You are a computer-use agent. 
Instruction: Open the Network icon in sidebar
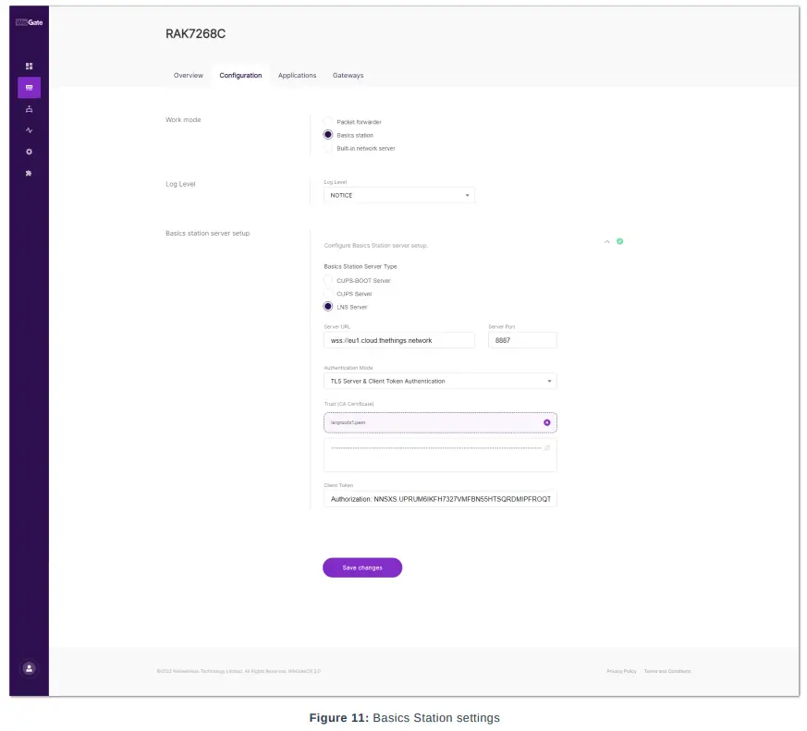(x=29, y=109)
